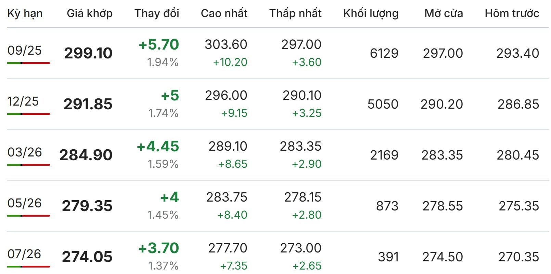The height and width of the screenshot is (274, 551).
Task: Click the green-red range bar under 09/25
Action: pos(28,63)
